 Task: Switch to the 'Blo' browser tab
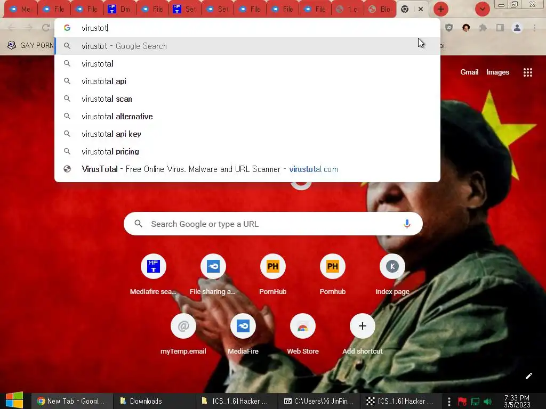coord(381,10)
